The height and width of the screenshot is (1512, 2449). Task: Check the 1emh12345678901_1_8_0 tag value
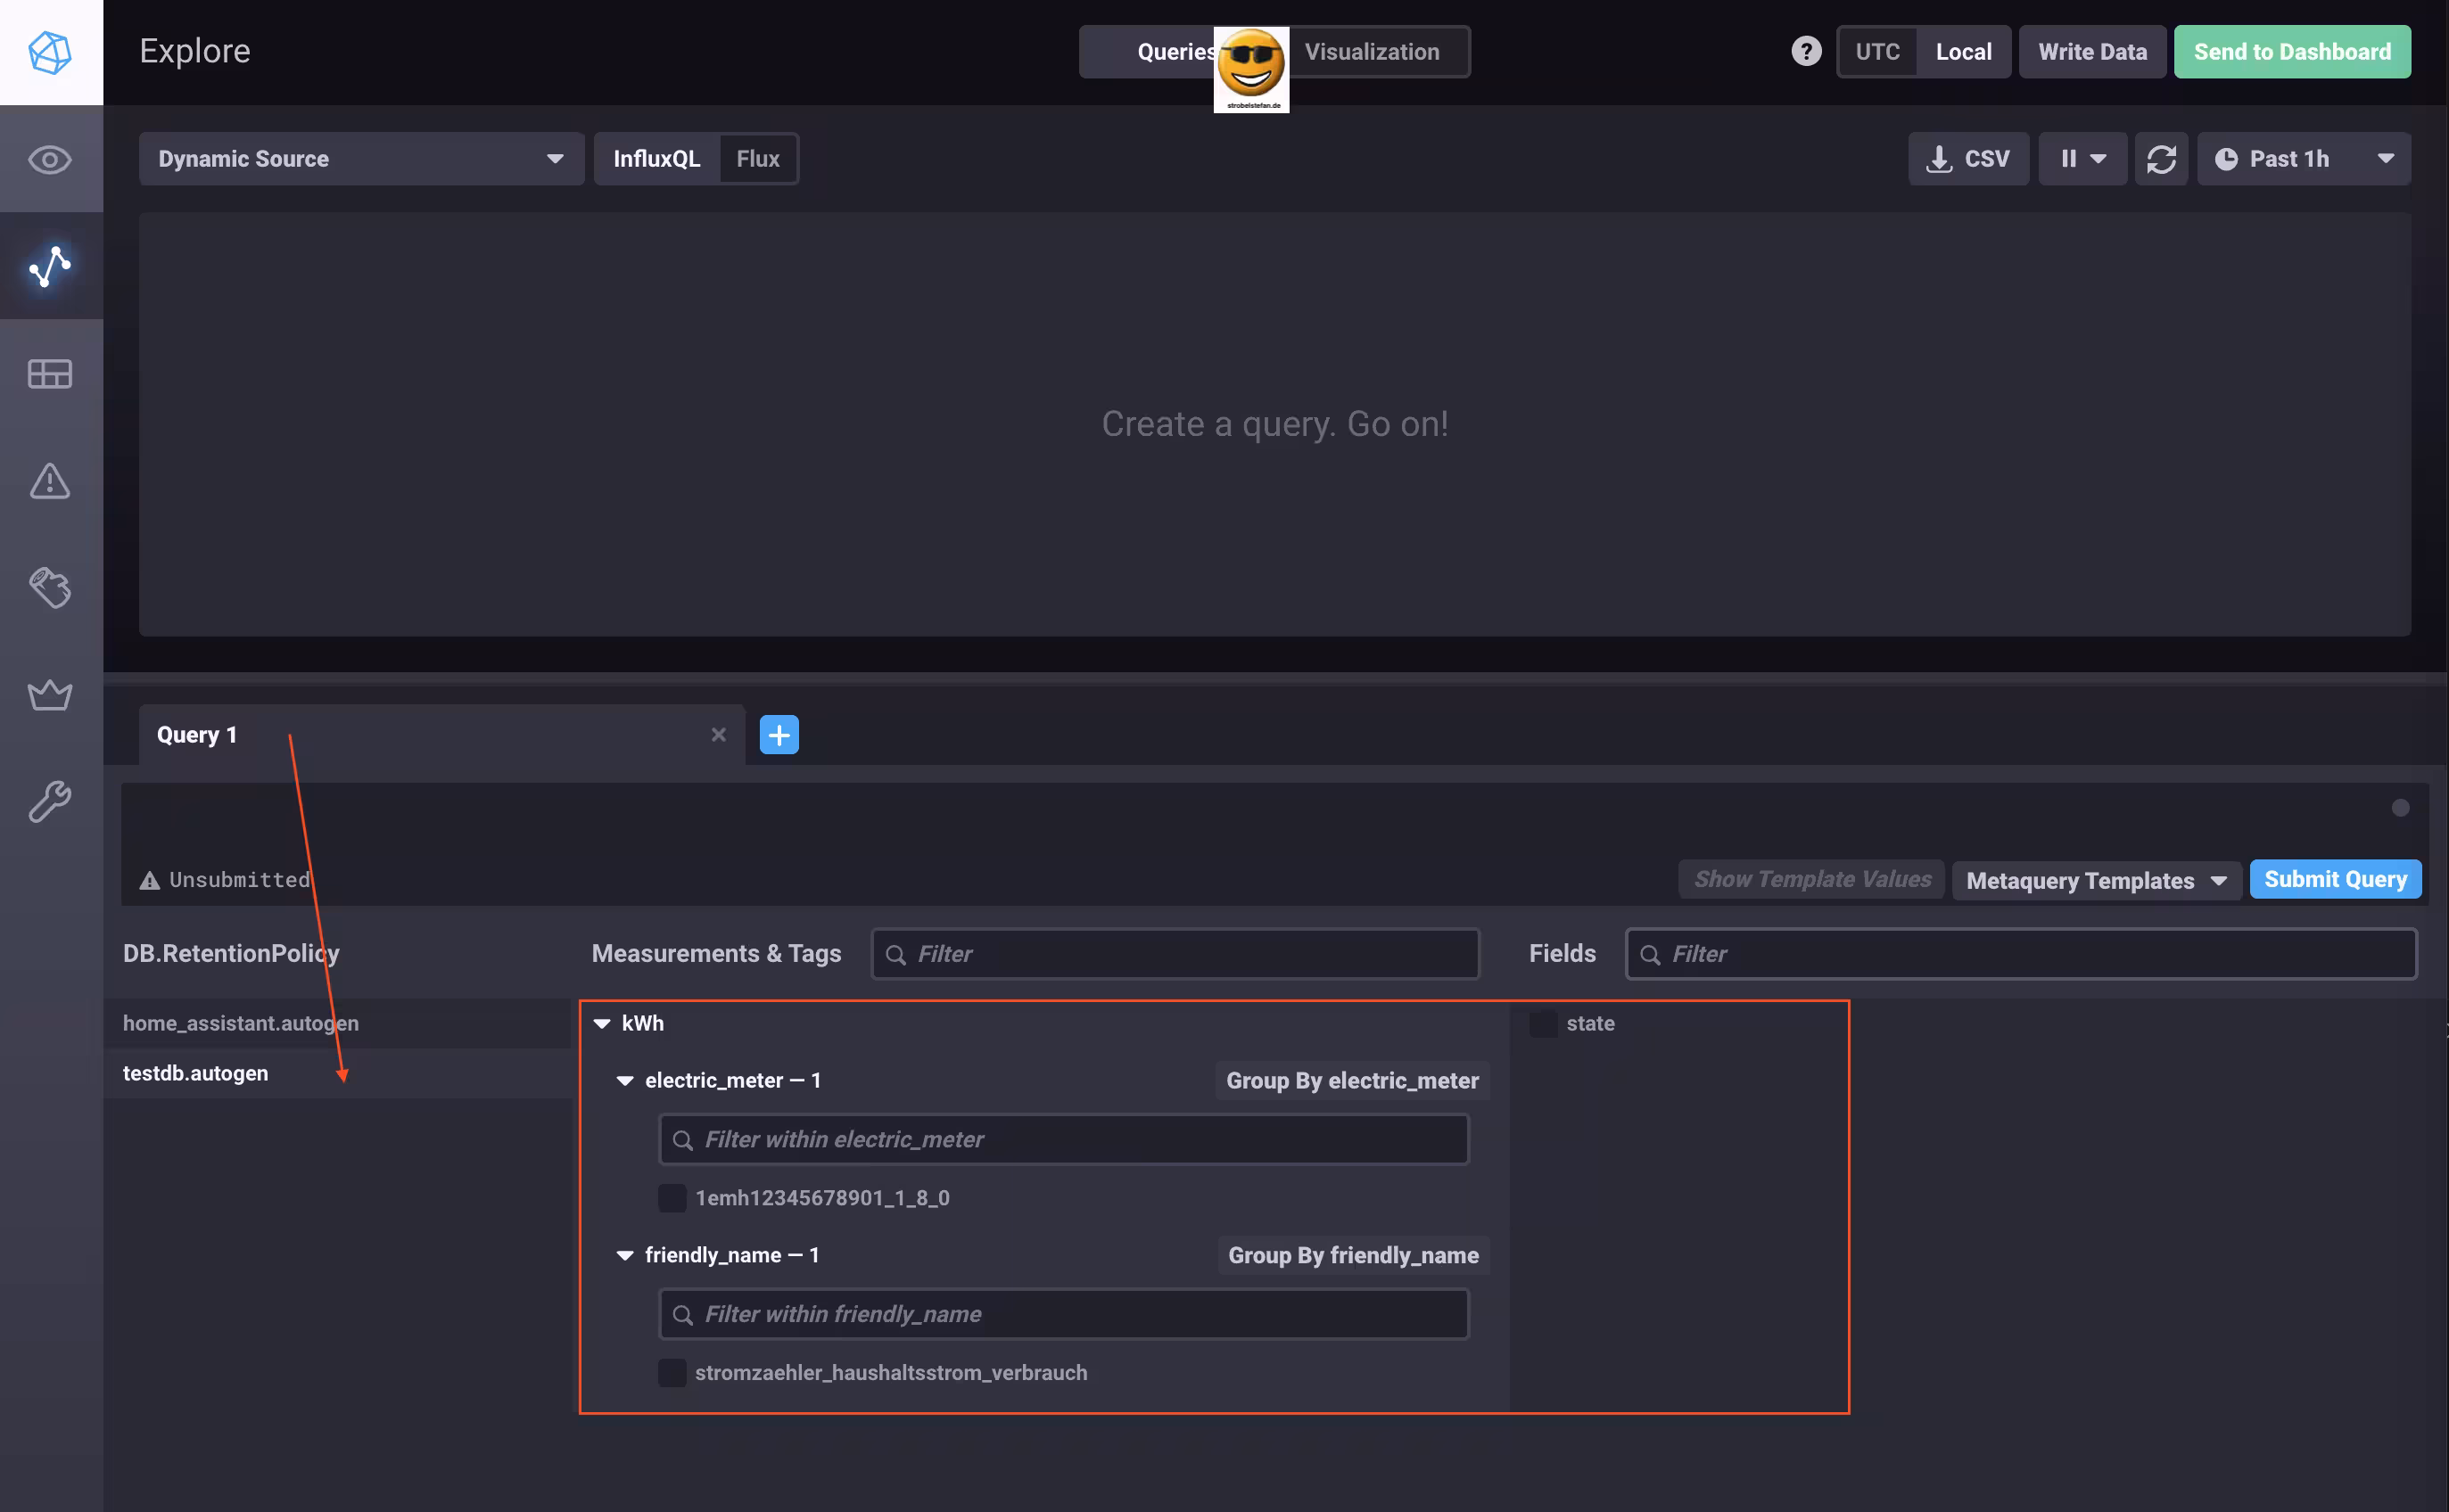click(x=672, y=1197)
